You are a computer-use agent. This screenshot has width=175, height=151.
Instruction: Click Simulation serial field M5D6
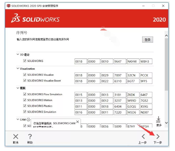point(133,112)
